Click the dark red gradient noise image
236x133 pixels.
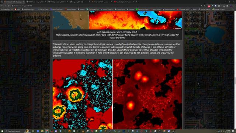[x=147, y=94]
